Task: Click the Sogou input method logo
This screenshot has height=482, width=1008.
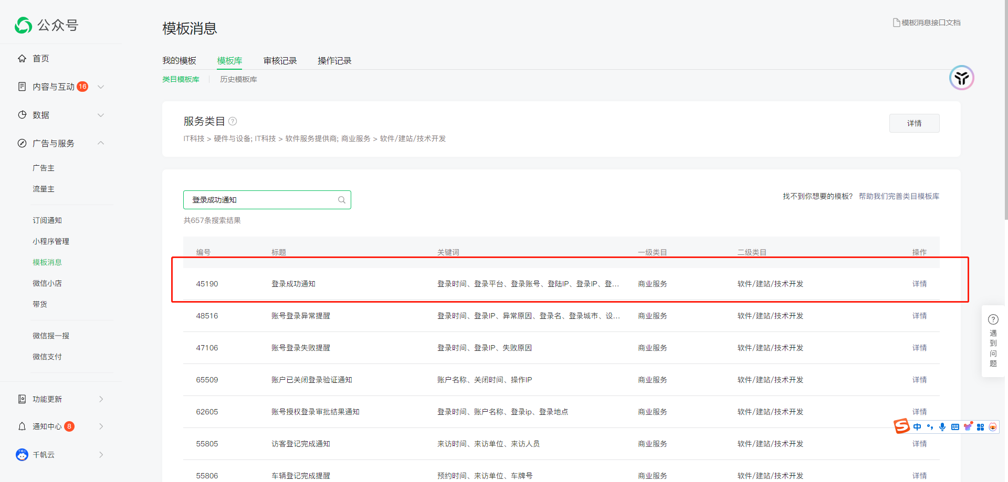Action: pos(901,426)
